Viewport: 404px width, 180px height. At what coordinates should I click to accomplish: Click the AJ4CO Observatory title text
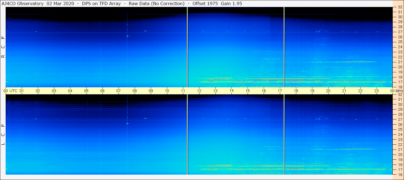[x=23, y=3]
